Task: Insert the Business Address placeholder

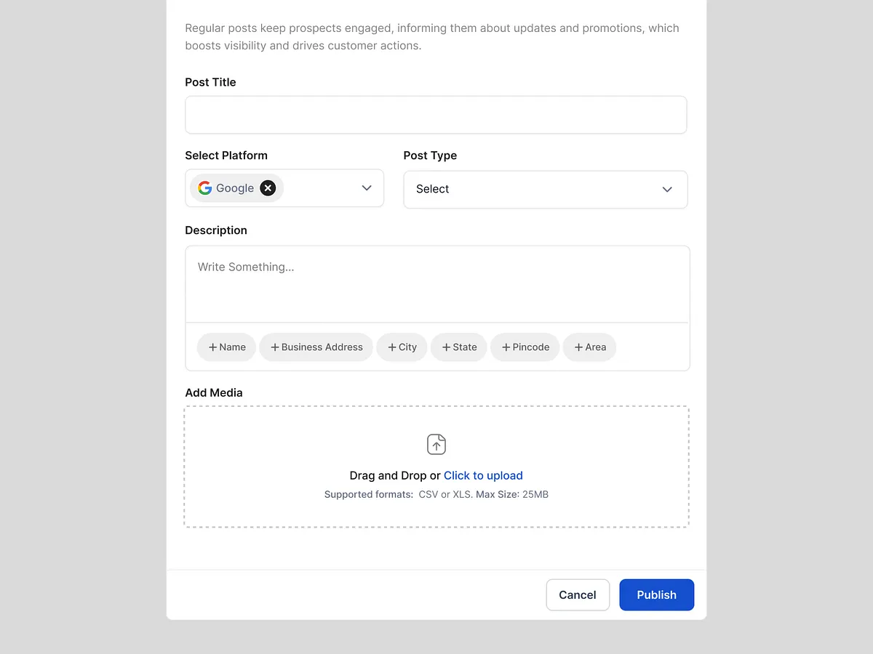Action: tap(316, 347)
